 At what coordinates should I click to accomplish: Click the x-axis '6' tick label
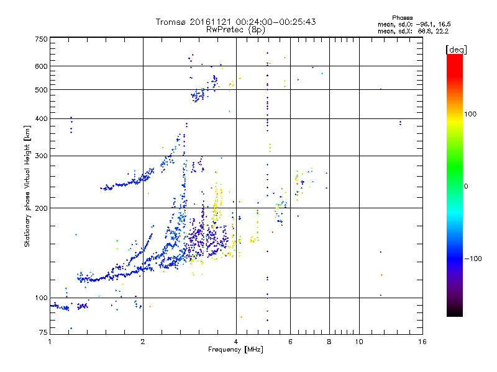290,342
